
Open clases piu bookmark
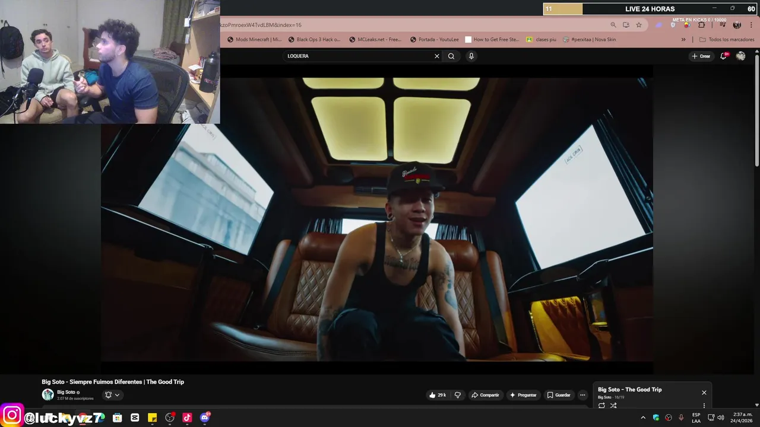pos(541,40)
